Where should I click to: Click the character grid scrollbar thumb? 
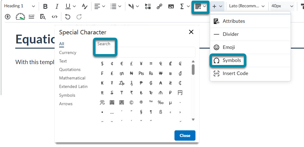coord(193,70)
